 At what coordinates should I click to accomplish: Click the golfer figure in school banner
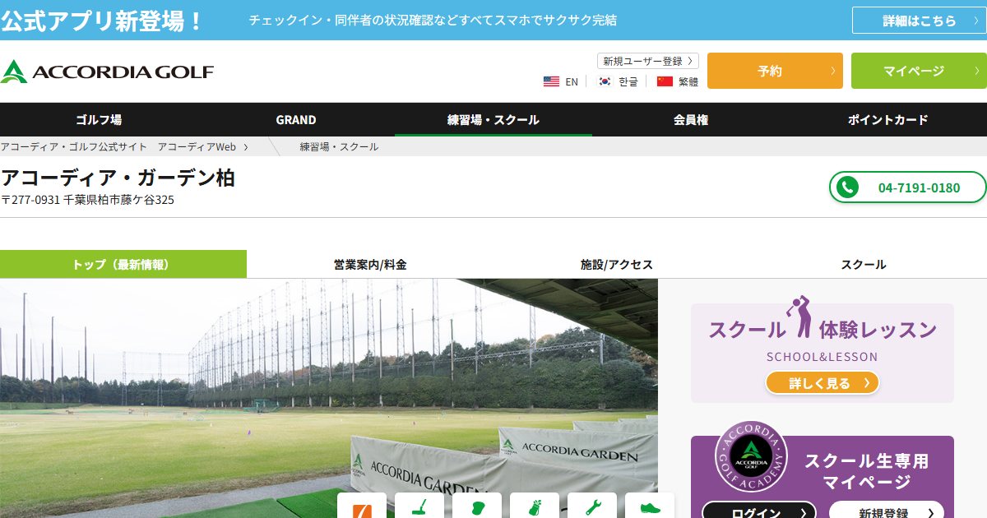pyautogui.click(x=799, y=317)
